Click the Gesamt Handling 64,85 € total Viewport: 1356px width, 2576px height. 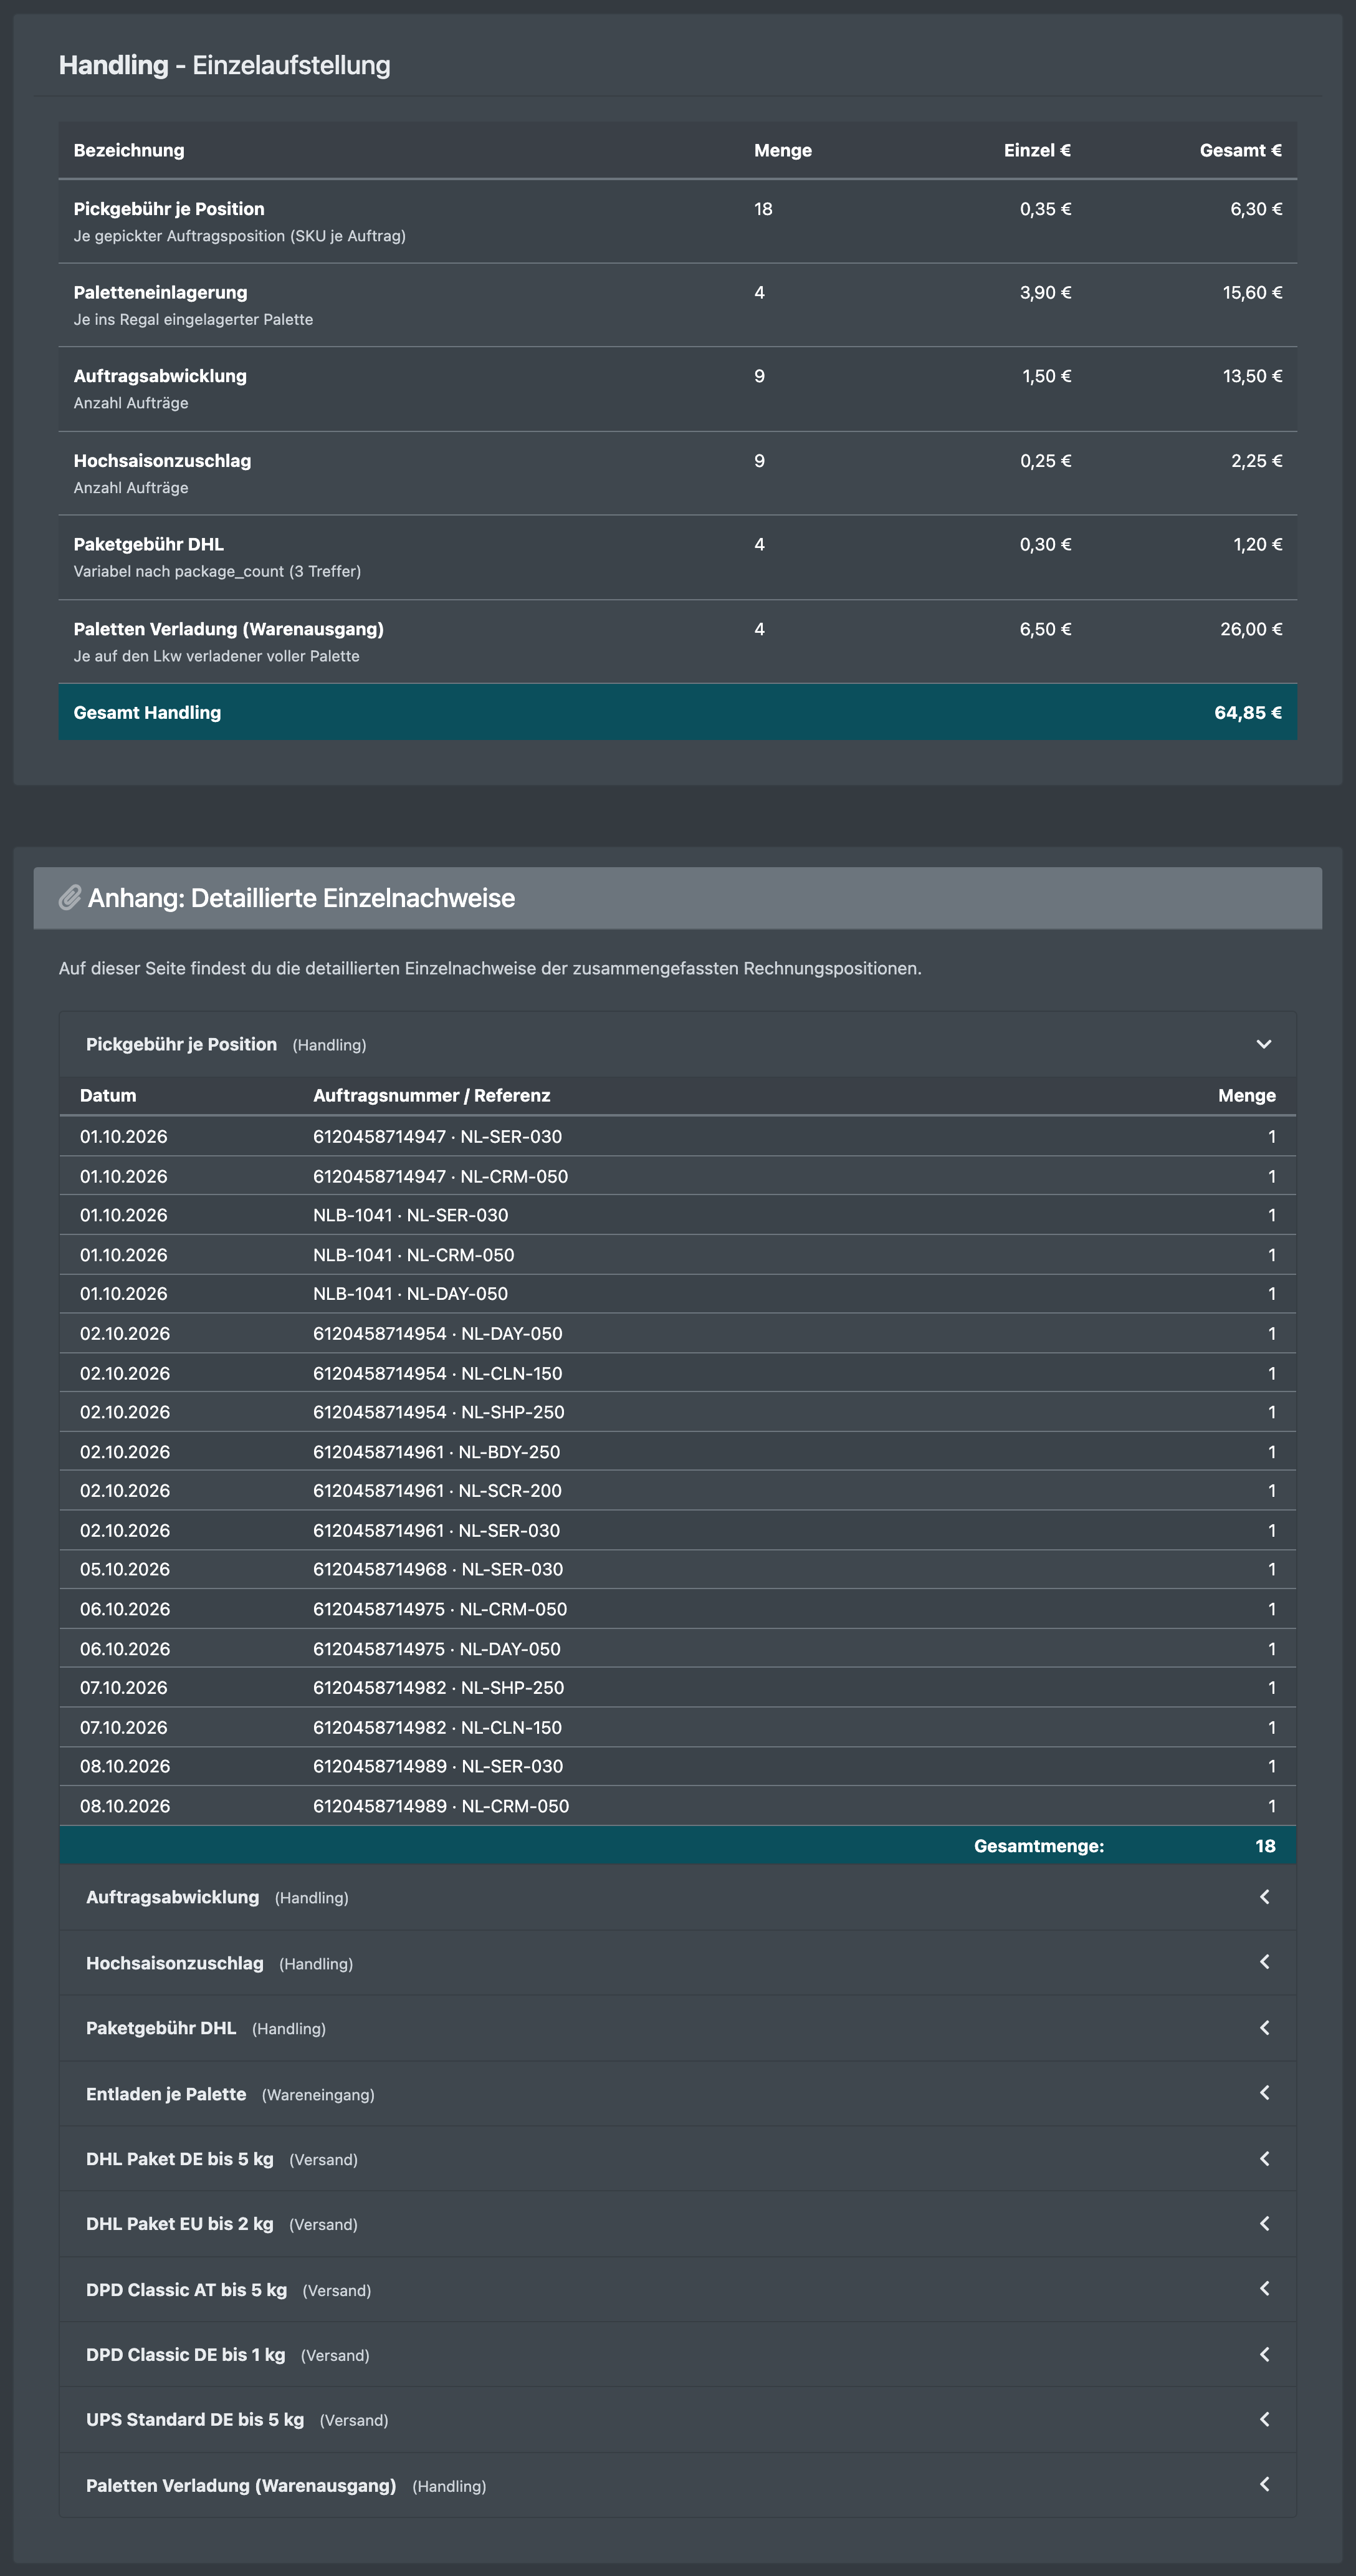[1248, 713]
